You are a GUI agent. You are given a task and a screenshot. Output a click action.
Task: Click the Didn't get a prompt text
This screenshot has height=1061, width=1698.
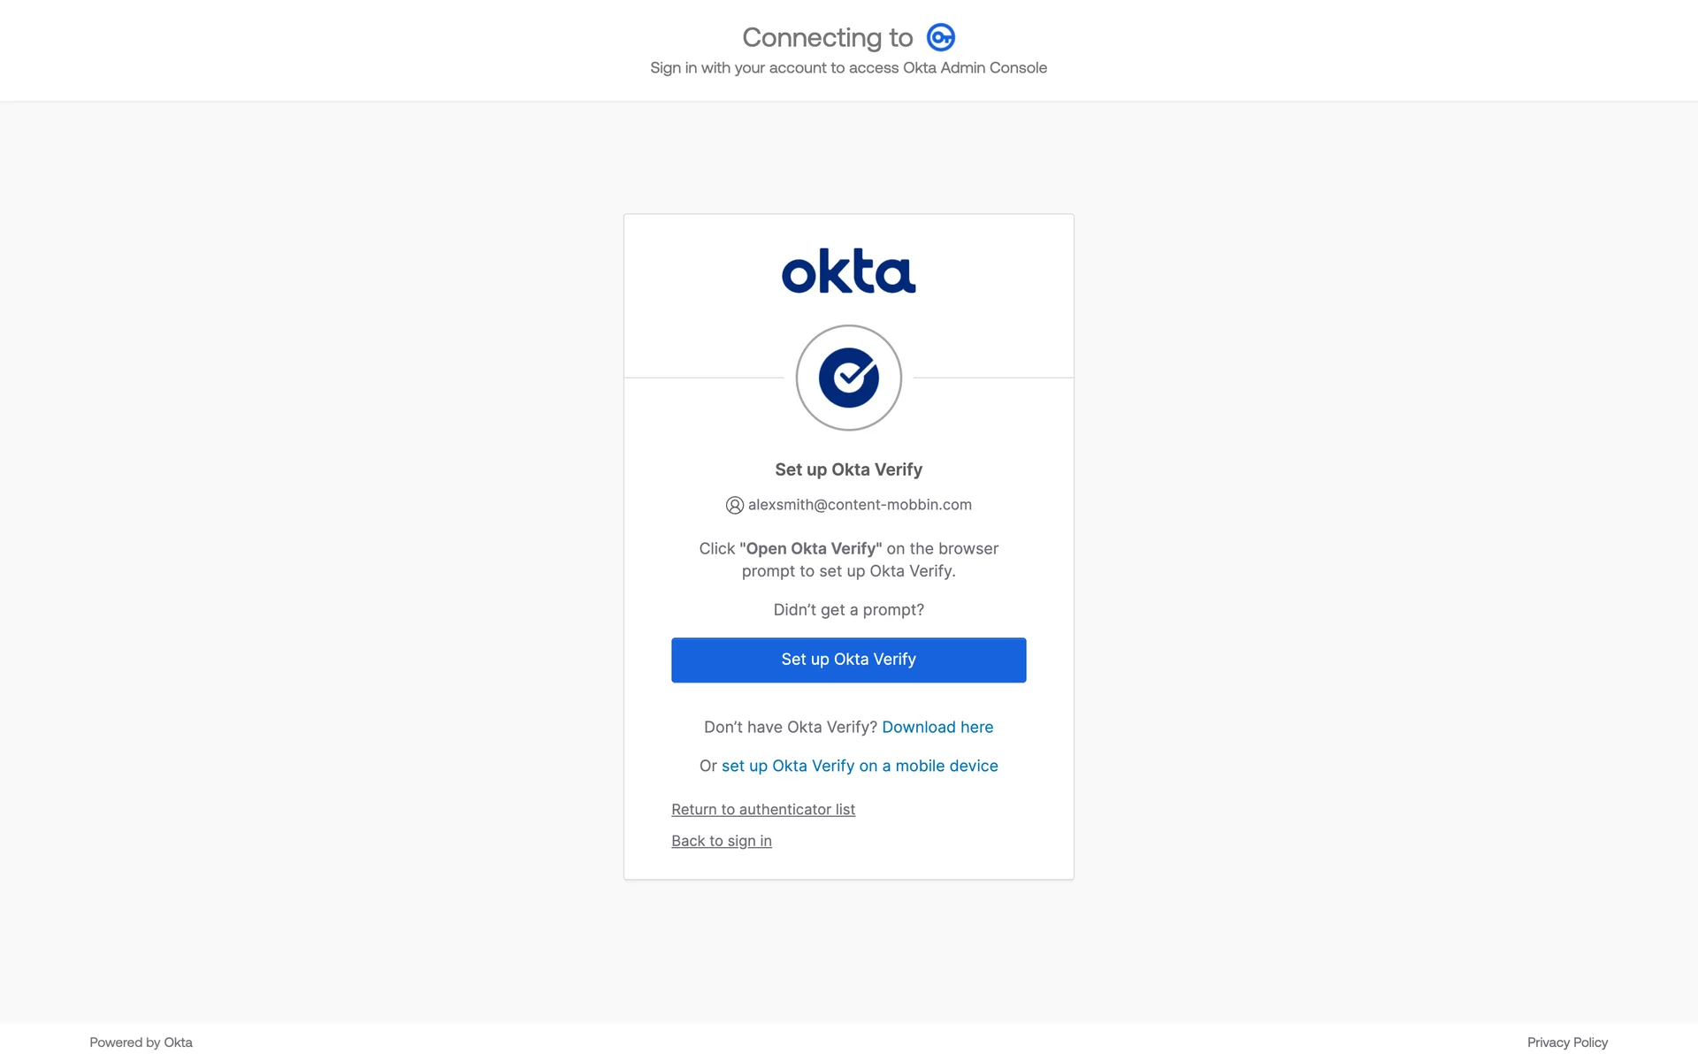(x=848, y=610)
